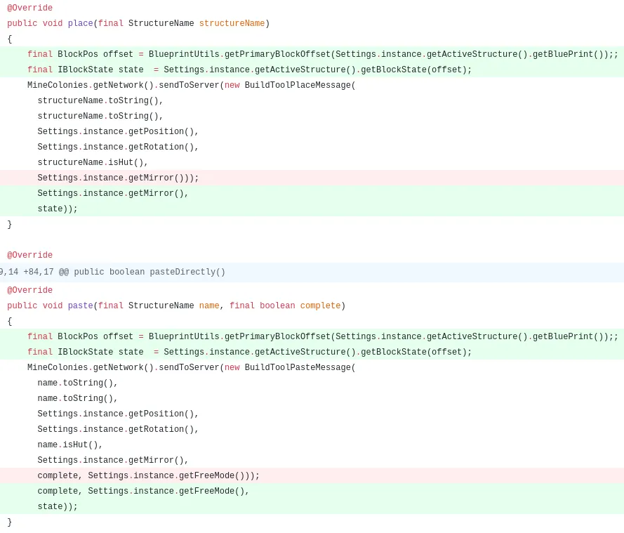Click 'final IBlockState state' line in paste method
The image size is (624, 533).
tap(312, 352)
